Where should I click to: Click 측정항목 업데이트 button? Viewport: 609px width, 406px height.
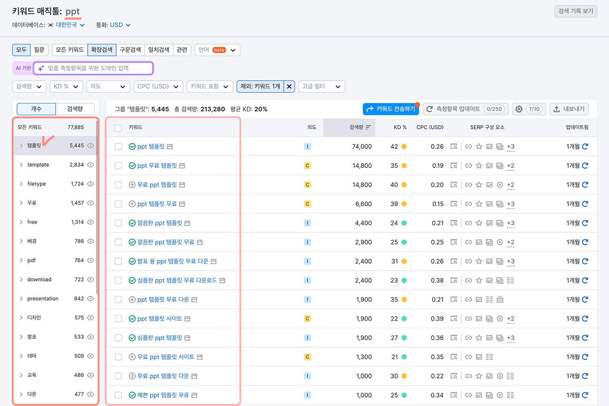coord(465,109)
